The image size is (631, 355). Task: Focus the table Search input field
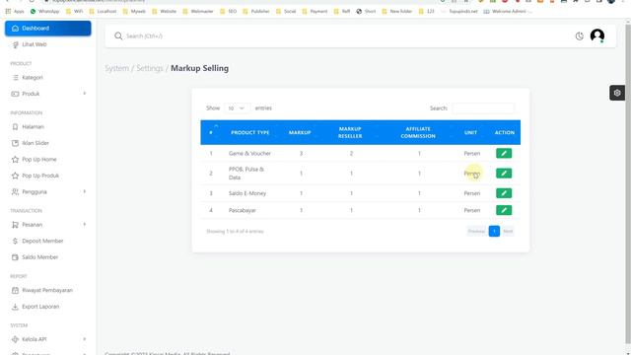point(483,108)
